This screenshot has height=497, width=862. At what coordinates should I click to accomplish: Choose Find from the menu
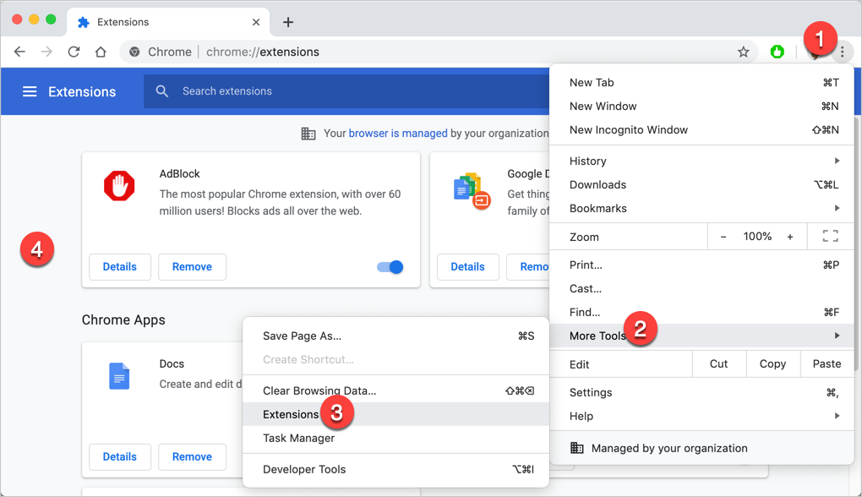[x=701, y=312]
